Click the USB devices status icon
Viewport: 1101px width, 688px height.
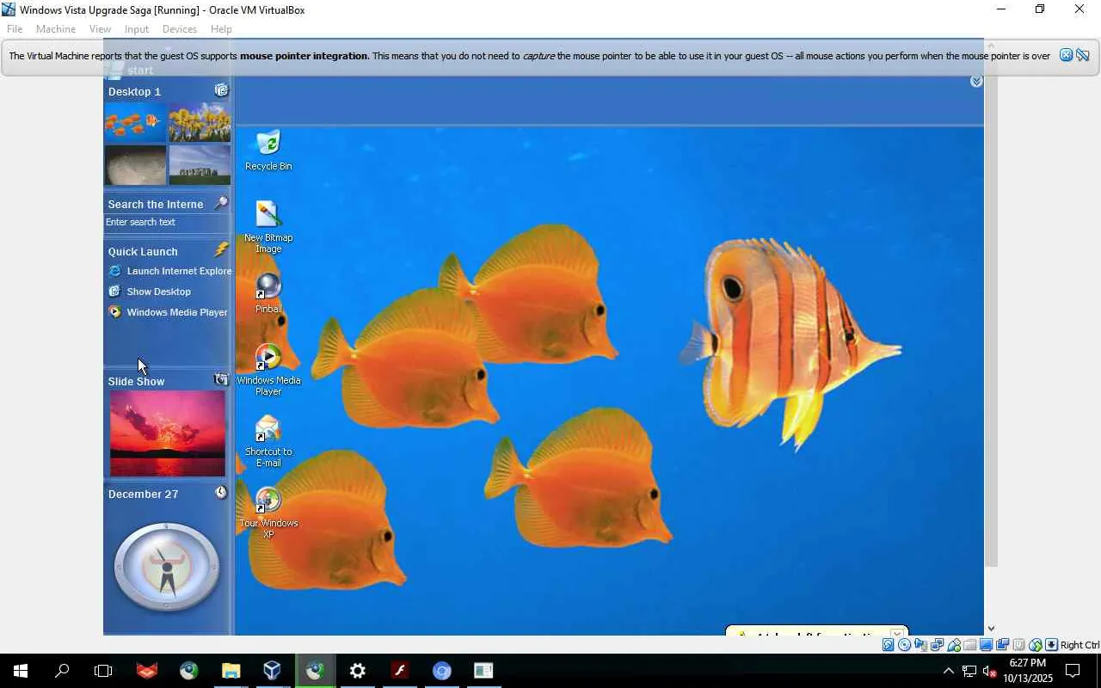pyautogui.click(x=954, y=645)
